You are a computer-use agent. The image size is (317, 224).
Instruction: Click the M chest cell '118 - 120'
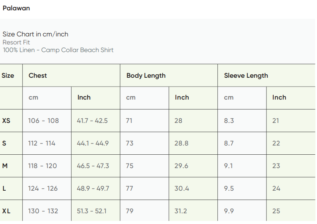42,166
